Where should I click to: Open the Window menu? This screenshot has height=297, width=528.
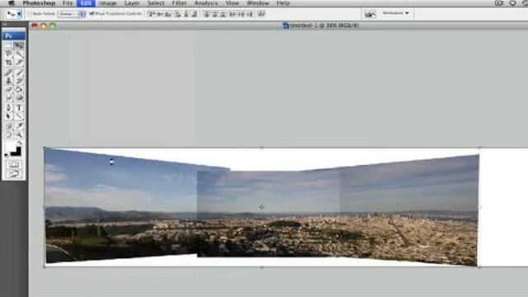point(257,3)
